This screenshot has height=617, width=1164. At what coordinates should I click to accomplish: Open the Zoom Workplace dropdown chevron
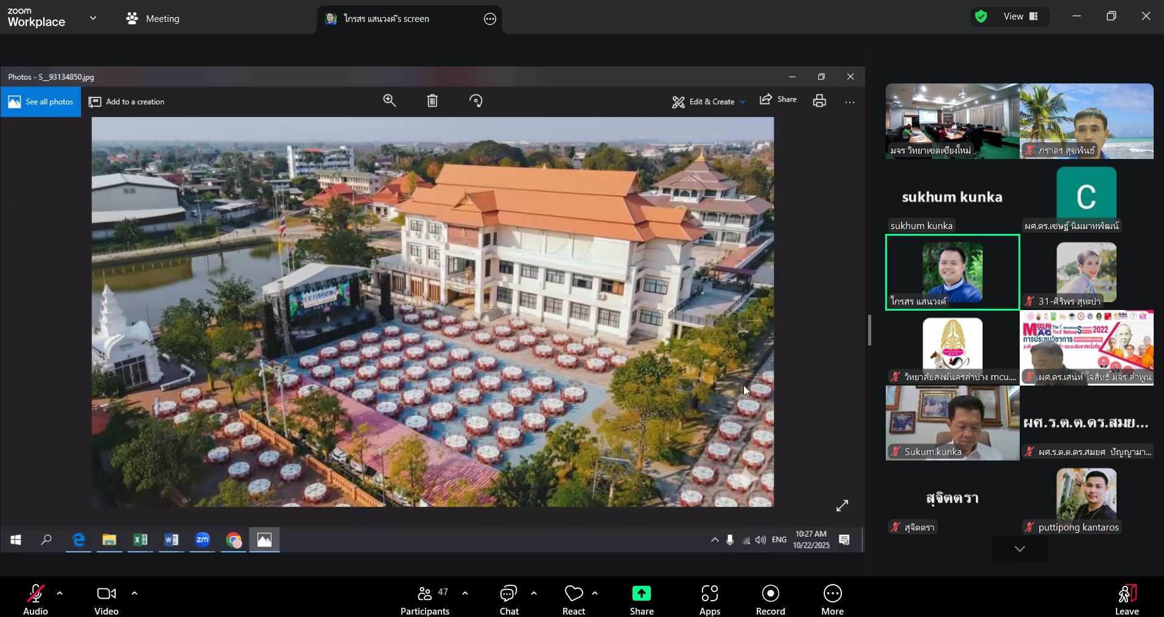93,18
